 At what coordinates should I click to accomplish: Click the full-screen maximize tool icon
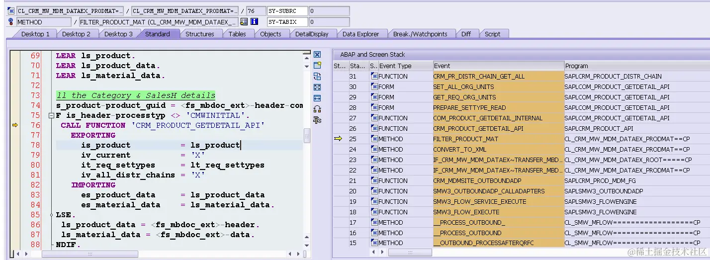(x=317, y=87)
